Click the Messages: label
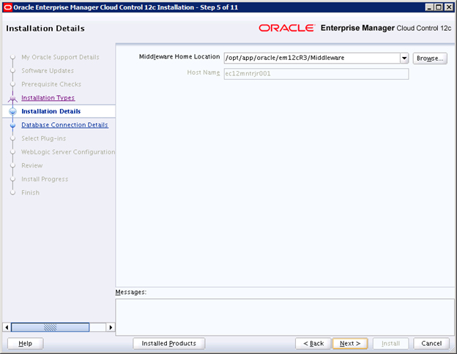This screenshot has width=457, height=354. point(131,292)
